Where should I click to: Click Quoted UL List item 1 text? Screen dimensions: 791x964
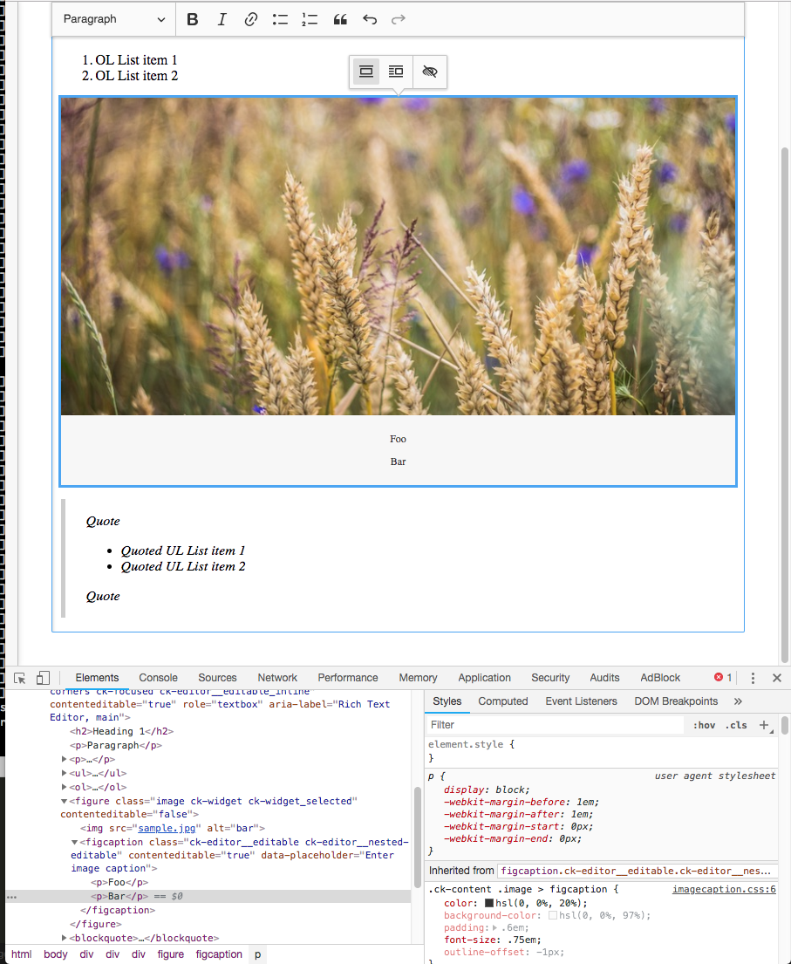182,550
